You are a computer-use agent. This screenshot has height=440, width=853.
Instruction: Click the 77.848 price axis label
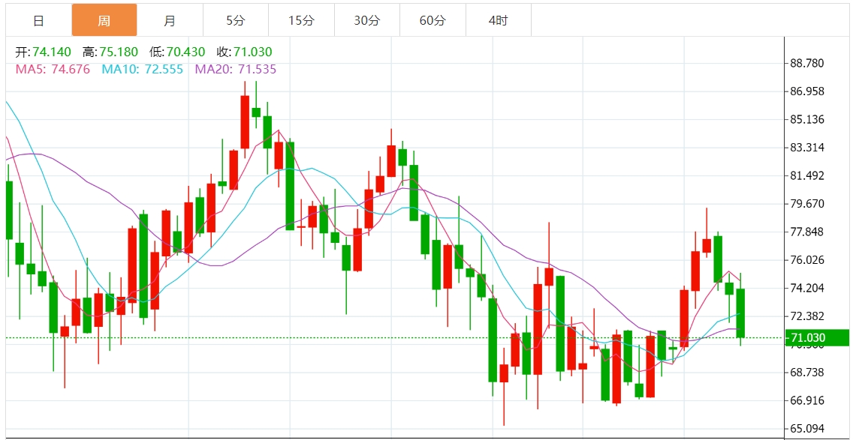[x=806, y=232]
